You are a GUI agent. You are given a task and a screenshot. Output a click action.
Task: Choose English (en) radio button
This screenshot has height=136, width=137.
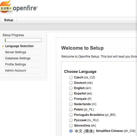click(71, 88)
